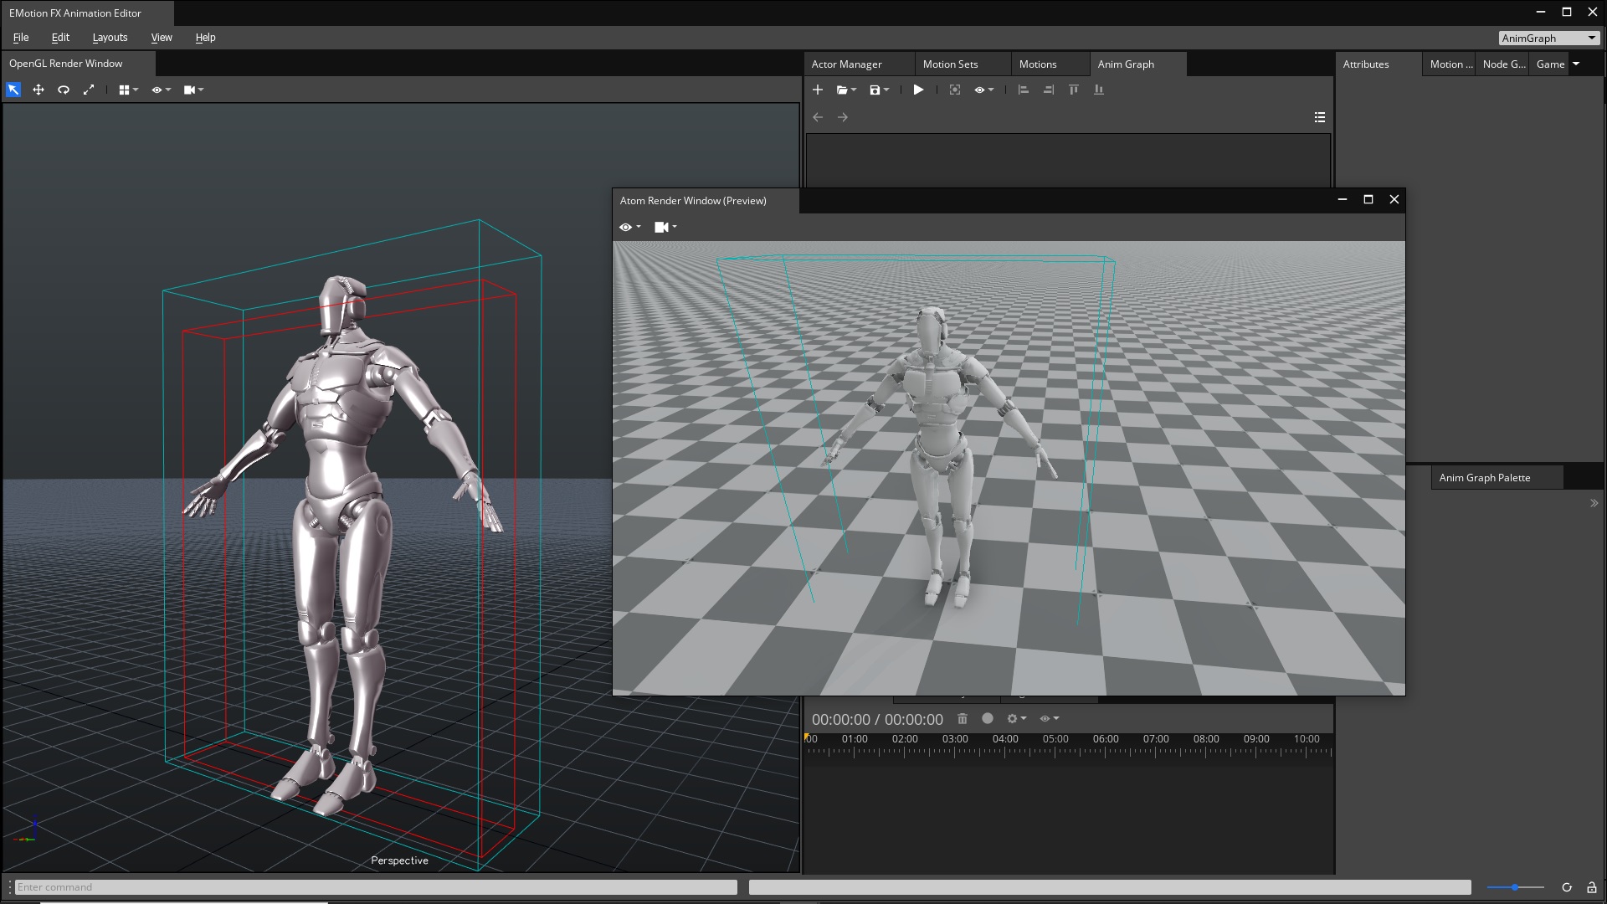Navigate back with the left arrow in Anim Graph
This screenshot has width=1607, height=904.
818,117
